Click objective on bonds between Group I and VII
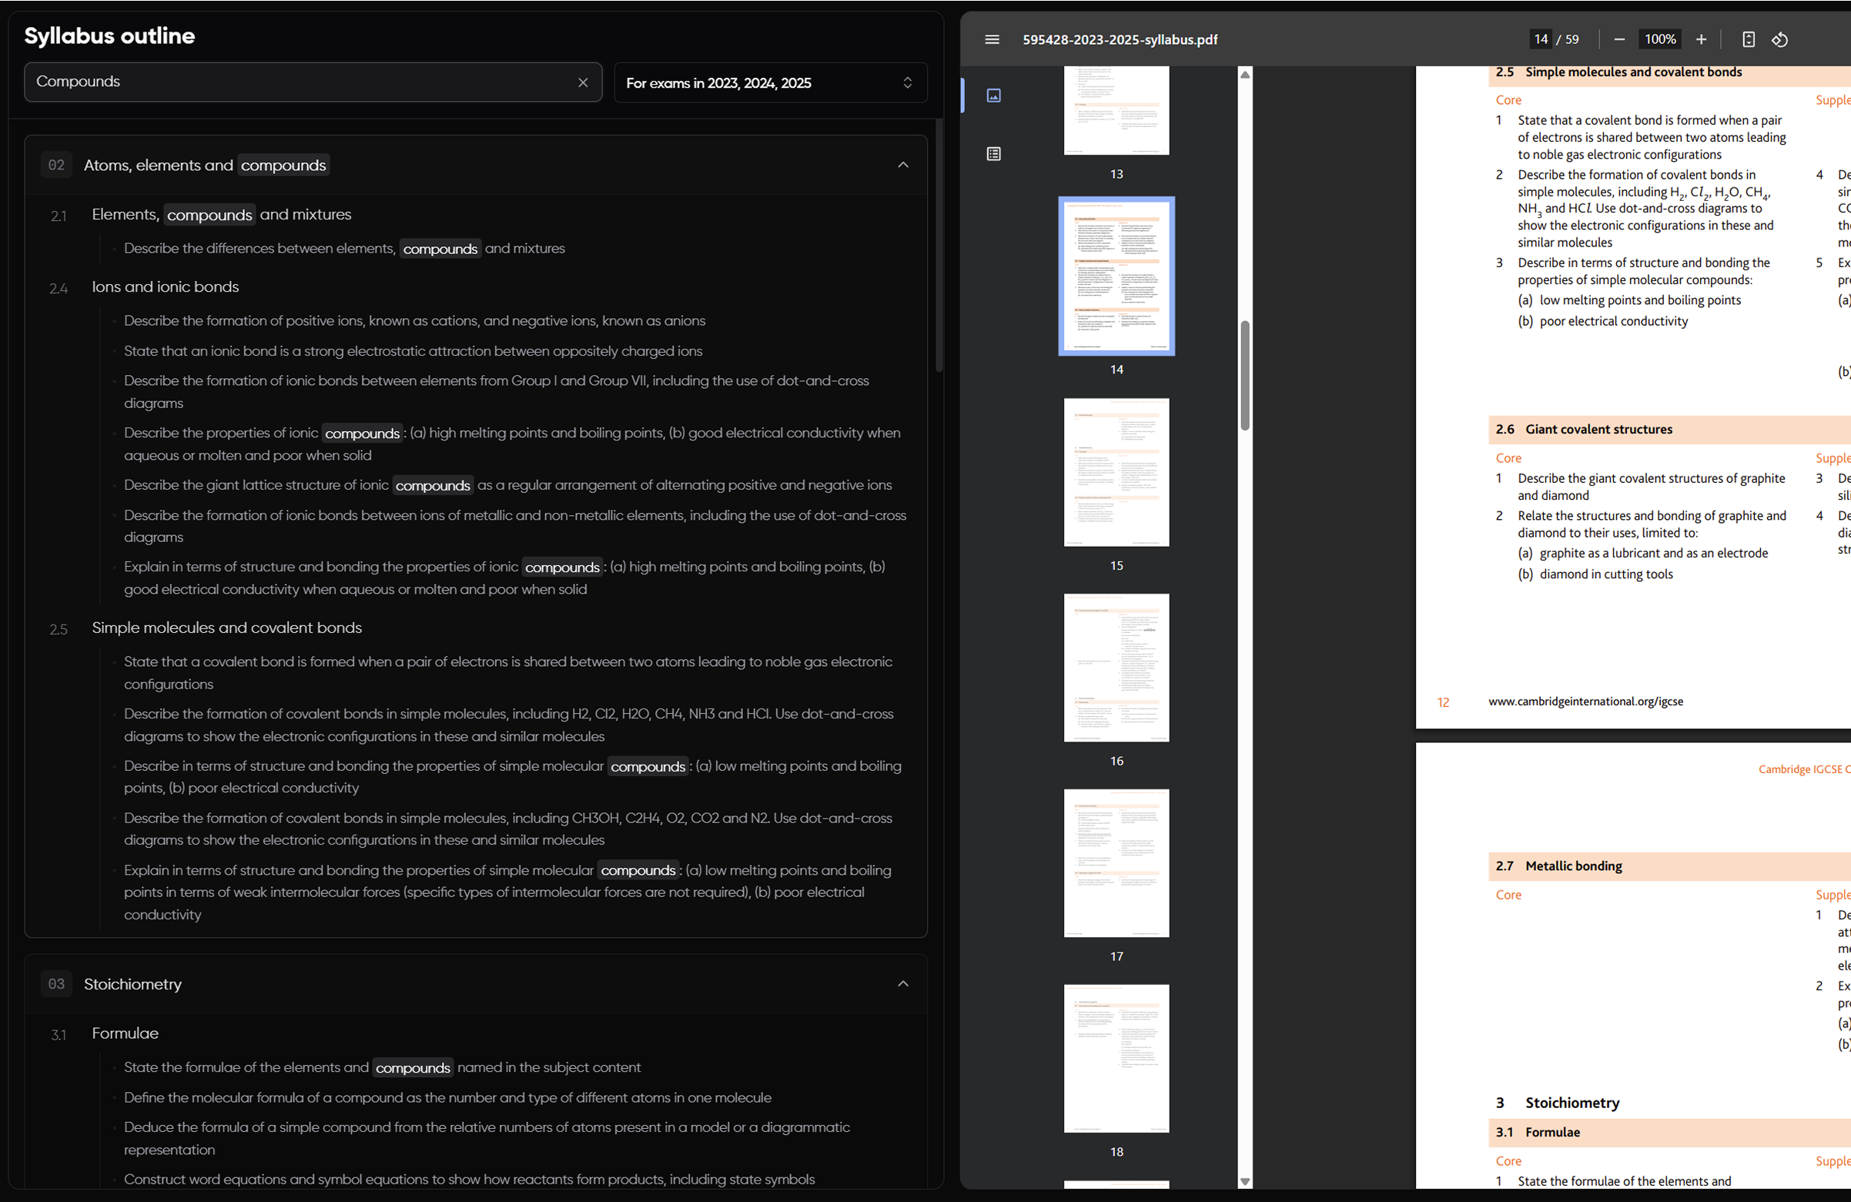Screen dimensions: 1851x1202 [x=496, y=392]
